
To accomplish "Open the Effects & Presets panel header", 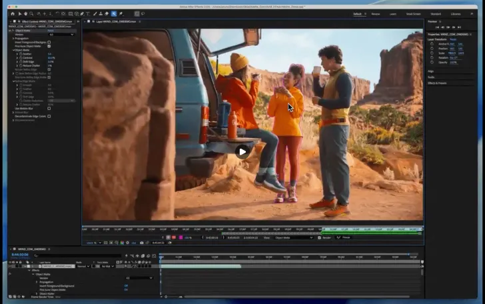I will click(437, 83).
